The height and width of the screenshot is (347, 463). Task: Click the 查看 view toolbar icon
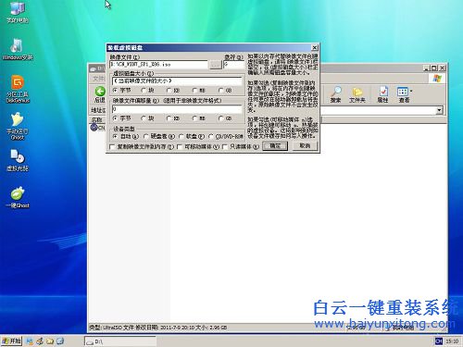pos(404,94)
